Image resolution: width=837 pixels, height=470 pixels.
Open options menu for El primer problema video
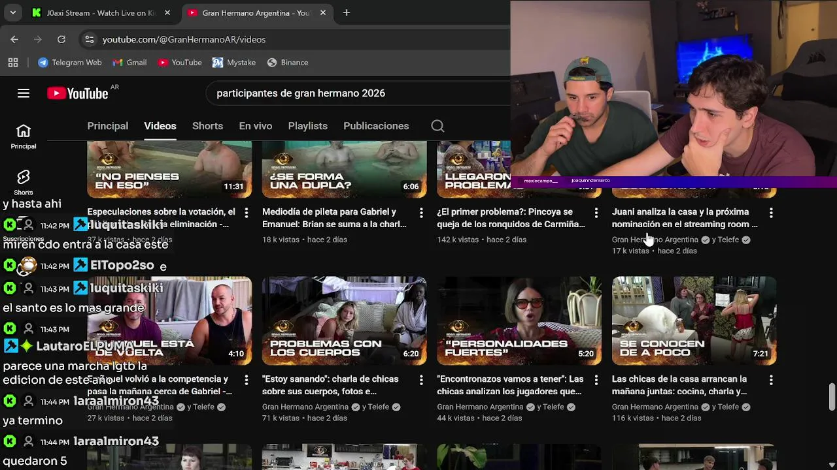(596, 213)
